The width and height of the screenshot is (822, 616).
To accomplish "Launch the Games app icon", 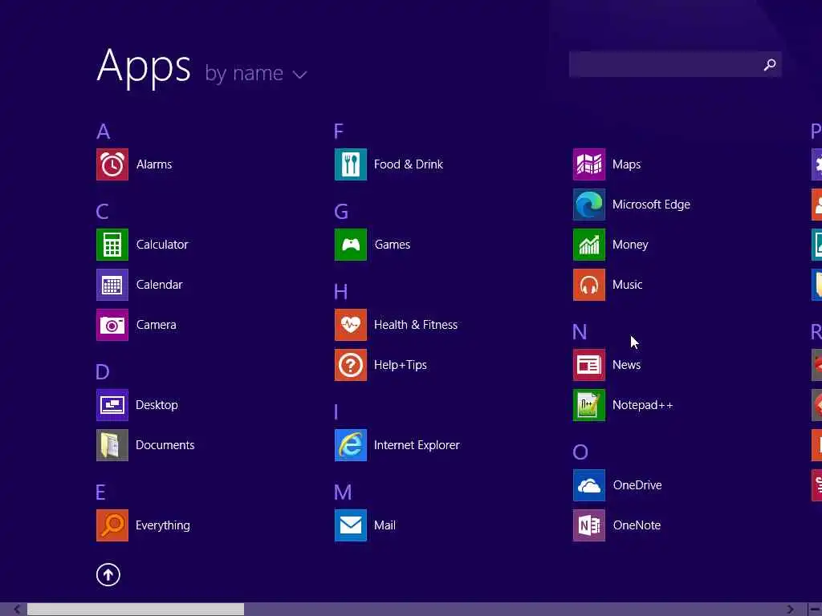I will point(351,245).
